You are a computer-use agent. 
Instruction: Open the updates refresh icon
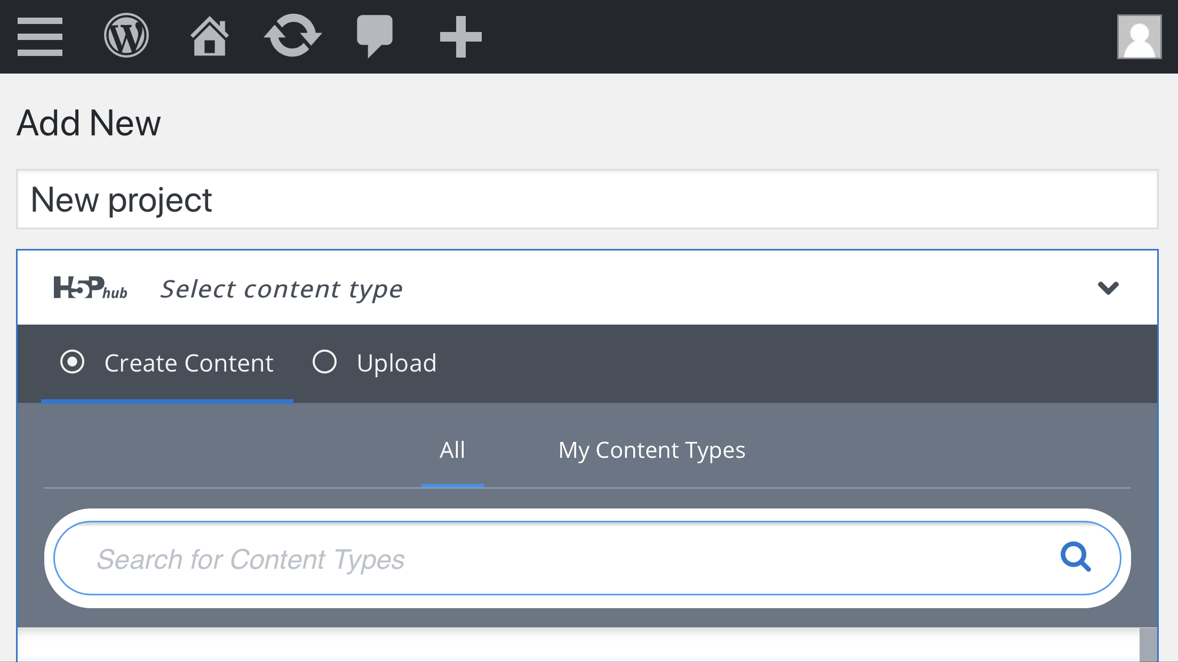tap(292, 36)
